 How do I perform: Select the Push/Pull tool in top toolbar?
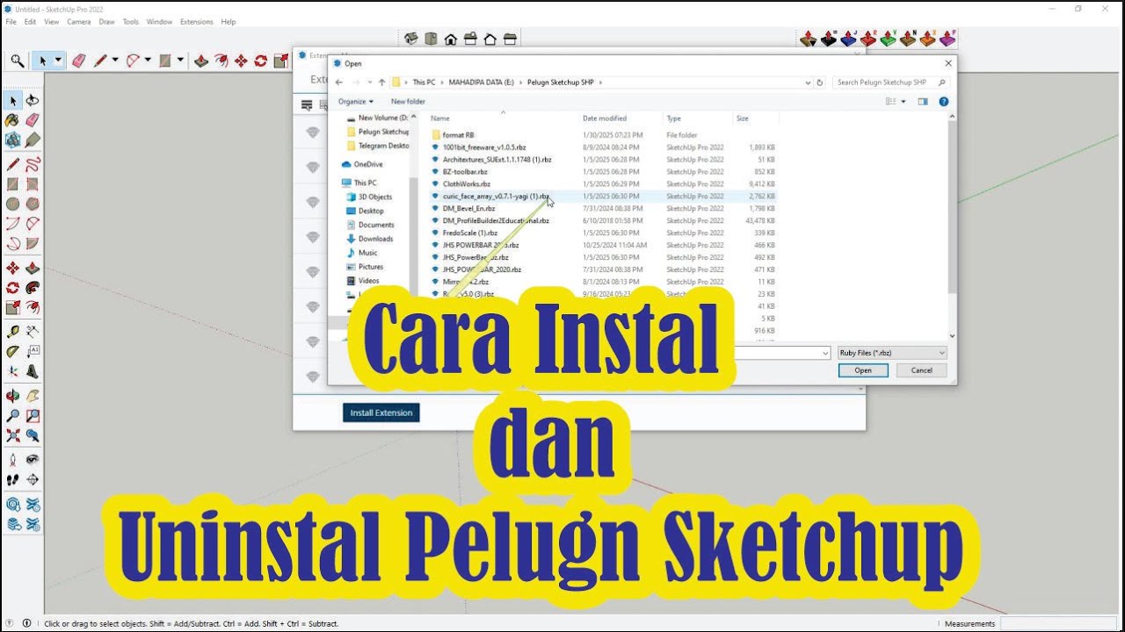(201, 61)
